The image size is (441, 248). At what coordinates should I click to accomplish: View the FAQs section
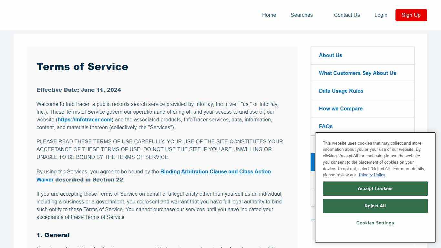tap(325, 126)
